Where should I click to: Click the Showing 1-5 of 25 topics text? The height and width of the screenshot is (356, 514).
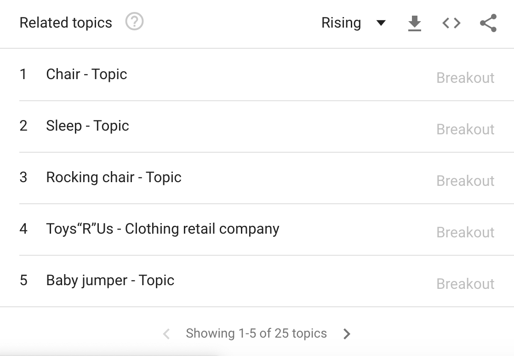click(256, 333)
